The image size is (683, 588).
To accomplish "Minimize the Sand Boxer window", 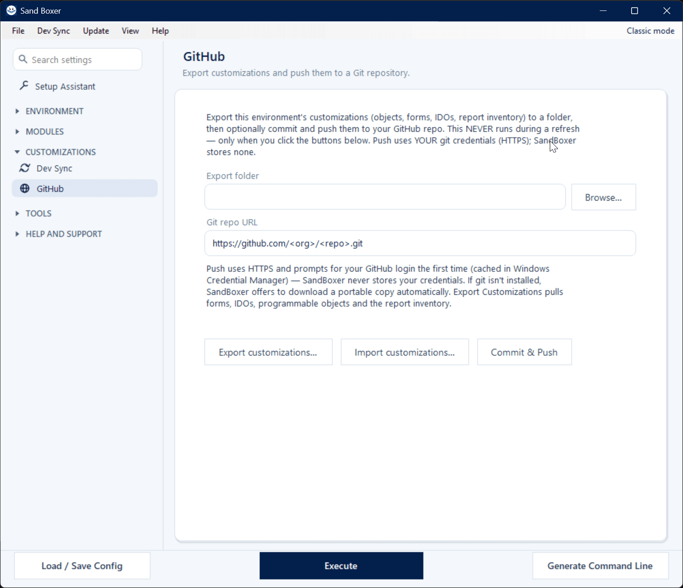I will pyautogui.click(x=603, y=10).
